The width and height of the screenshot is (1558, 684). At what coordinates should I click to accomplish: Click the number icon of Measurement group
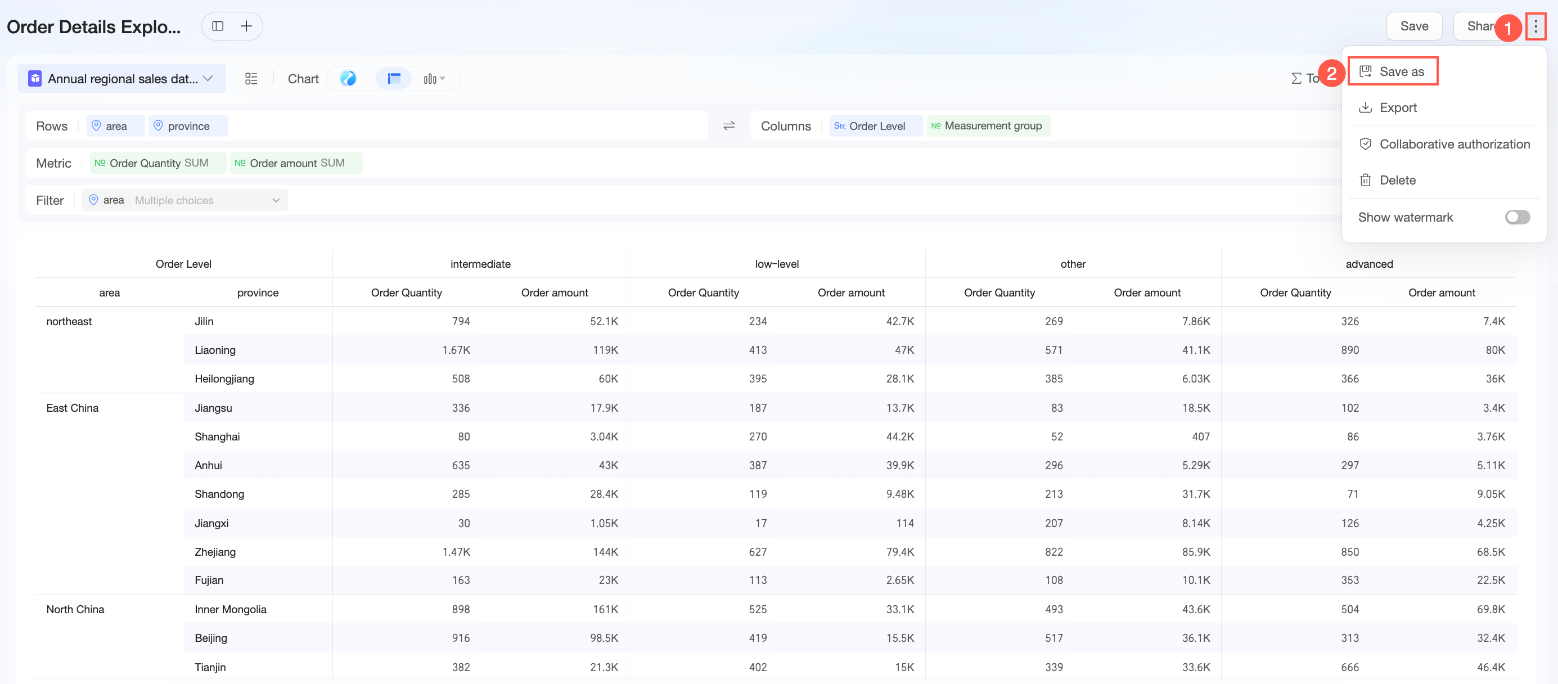936,126
